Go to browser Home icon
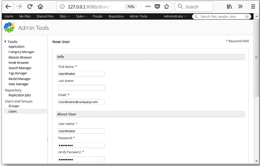260x166 pixels. tap(40, 7)
